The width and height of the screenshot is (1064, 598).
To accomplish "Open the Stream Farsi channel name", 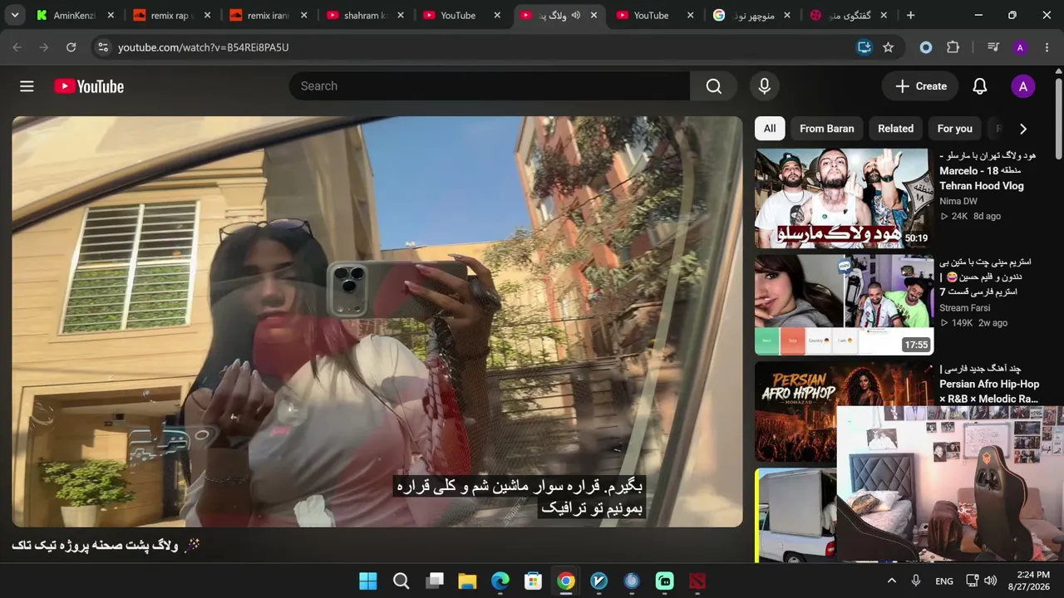I will pyautogui.click(x=964, y=308).
